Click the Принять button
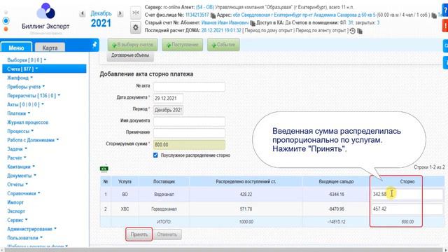 [139, 234]
